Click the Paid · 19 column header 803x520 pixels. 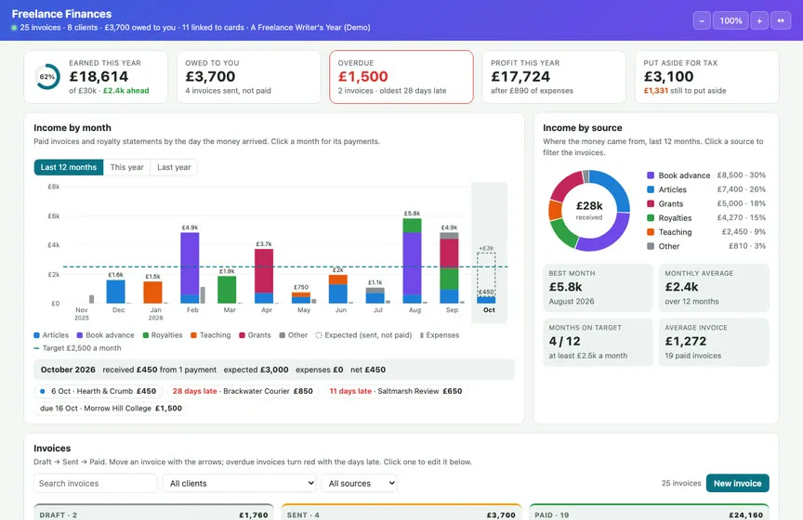click(650, 513)
